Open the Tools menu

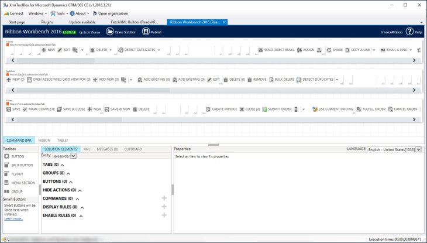(x=58, y=13)
